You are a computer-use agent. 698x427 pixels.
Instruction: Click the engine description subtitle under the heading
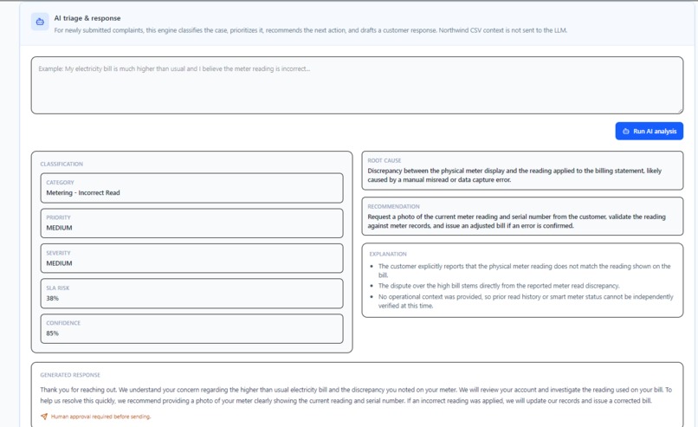310,30
